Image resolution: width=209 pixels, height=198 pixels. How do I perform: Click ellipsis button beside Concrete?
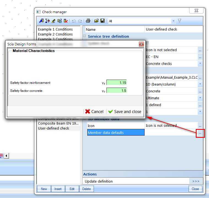(x=200, y=91)
